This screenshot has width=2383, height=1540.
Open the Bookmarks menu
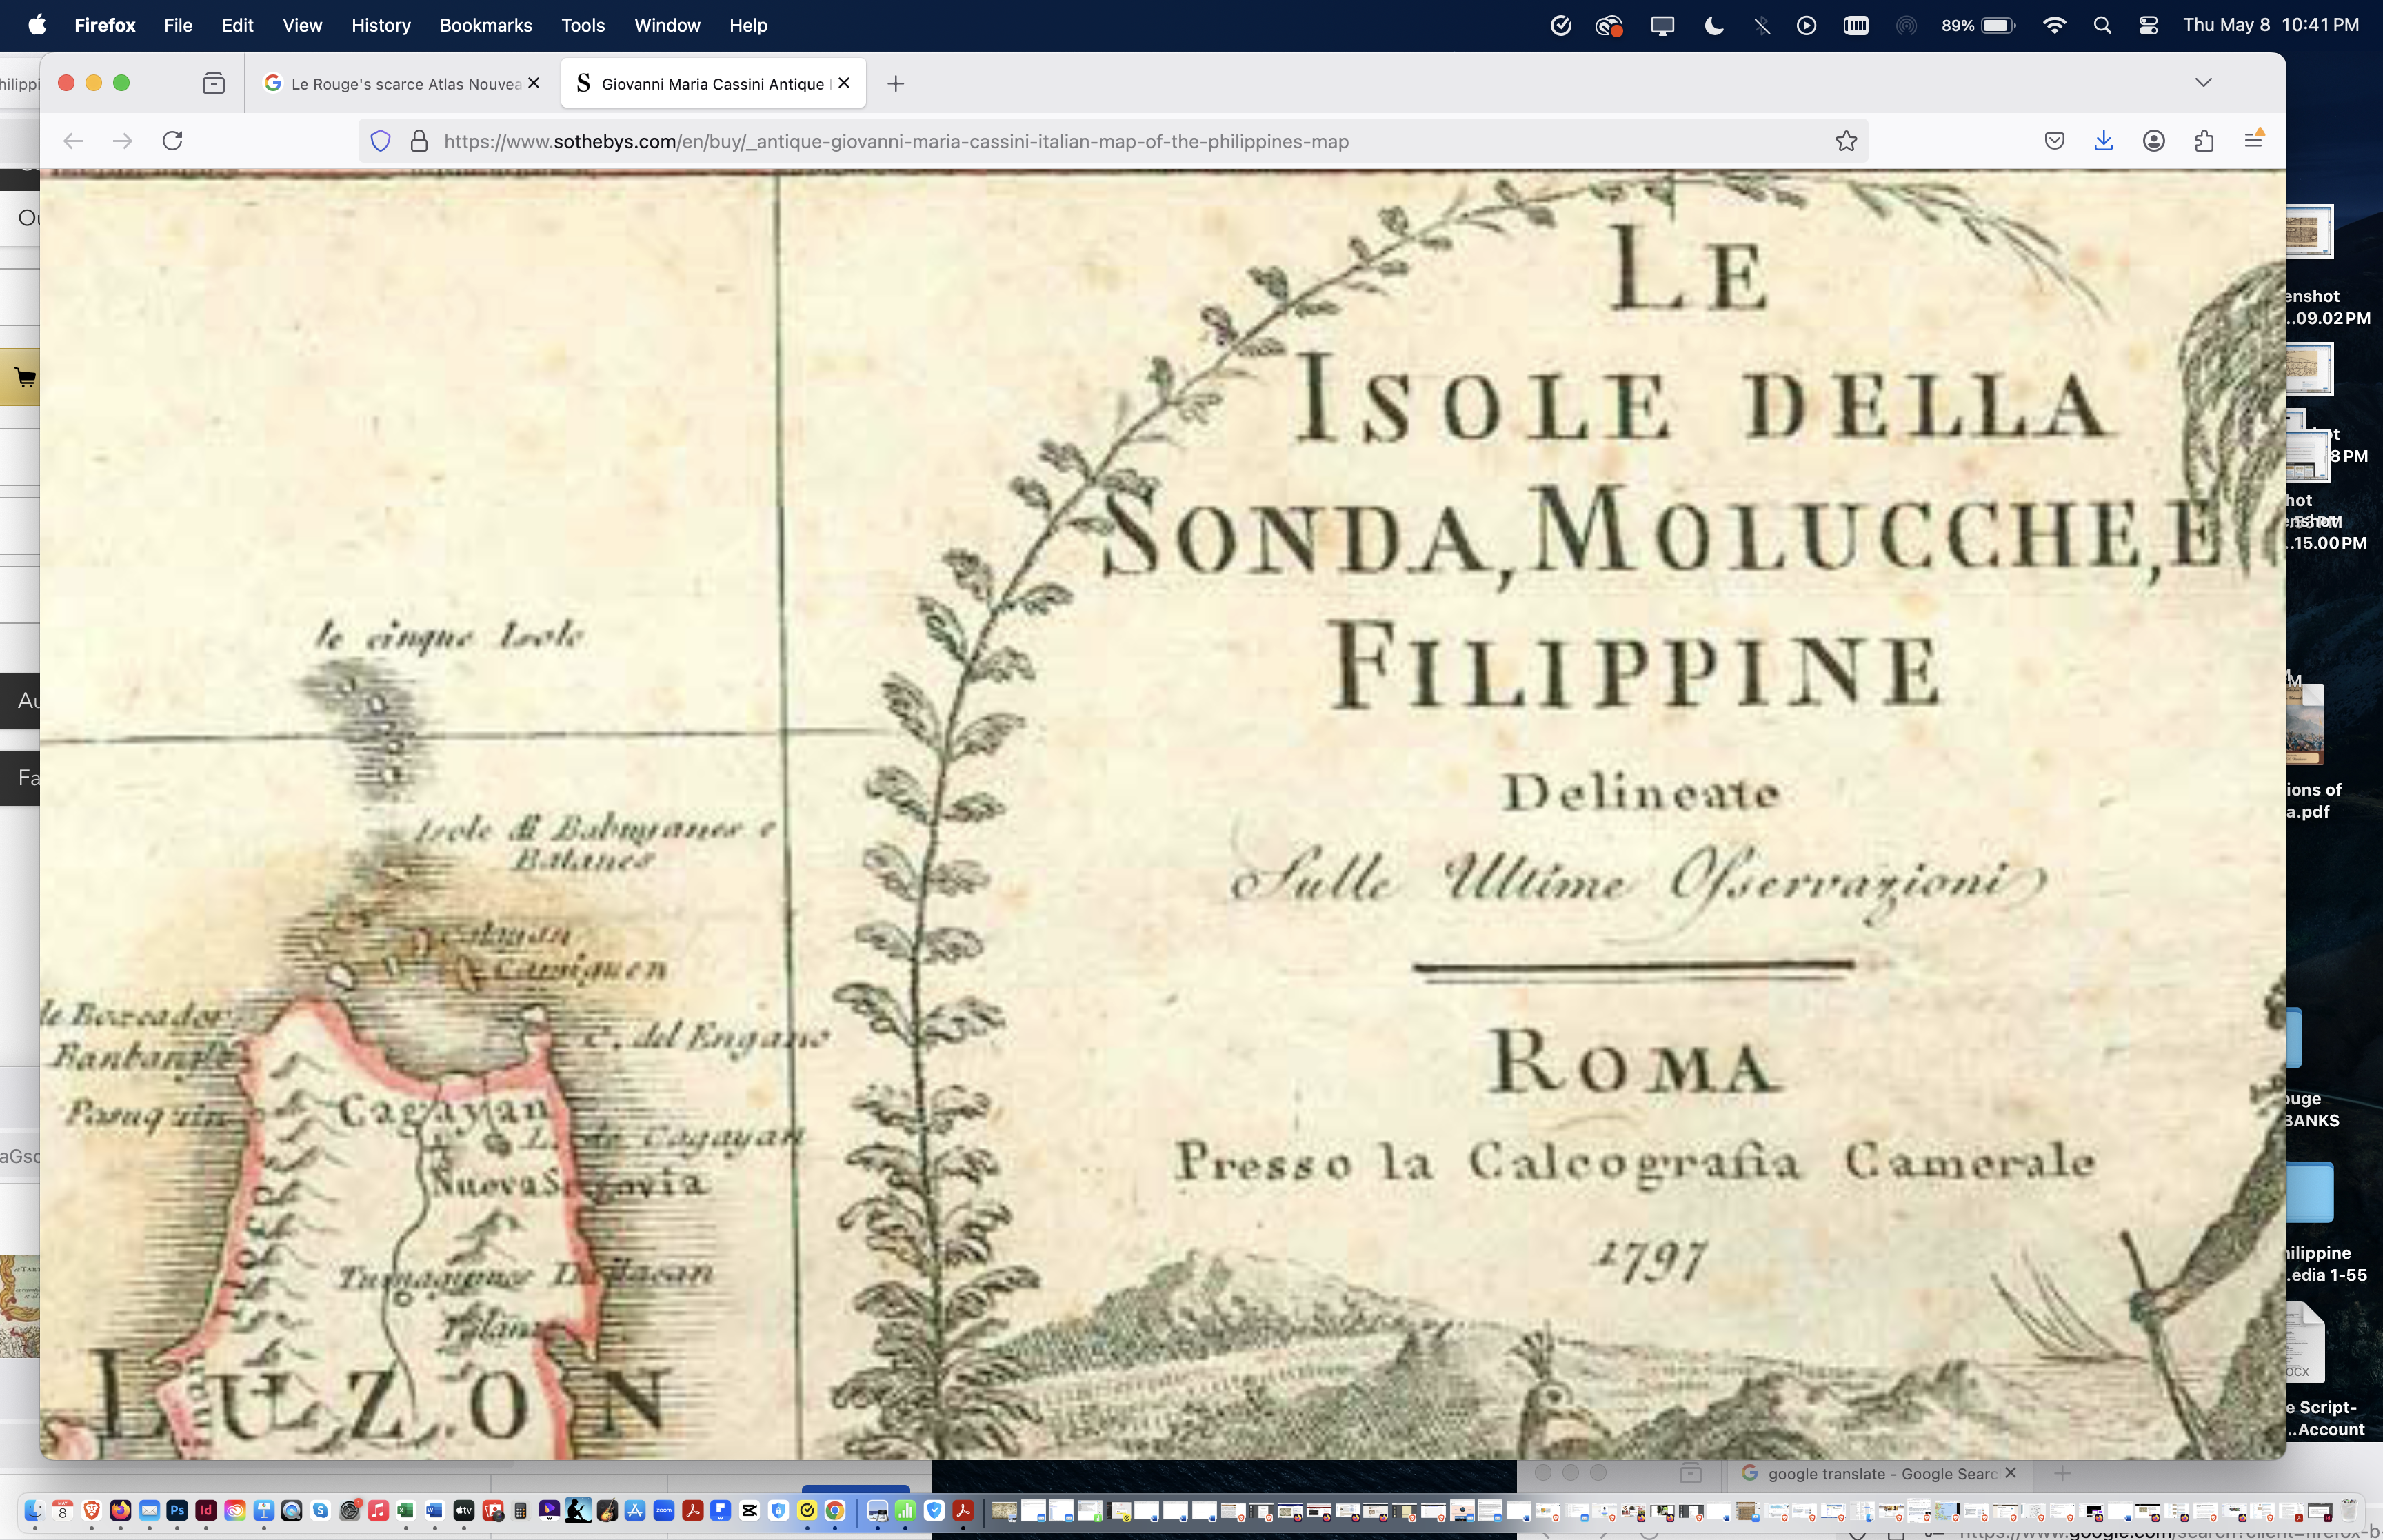click(486, 25)
